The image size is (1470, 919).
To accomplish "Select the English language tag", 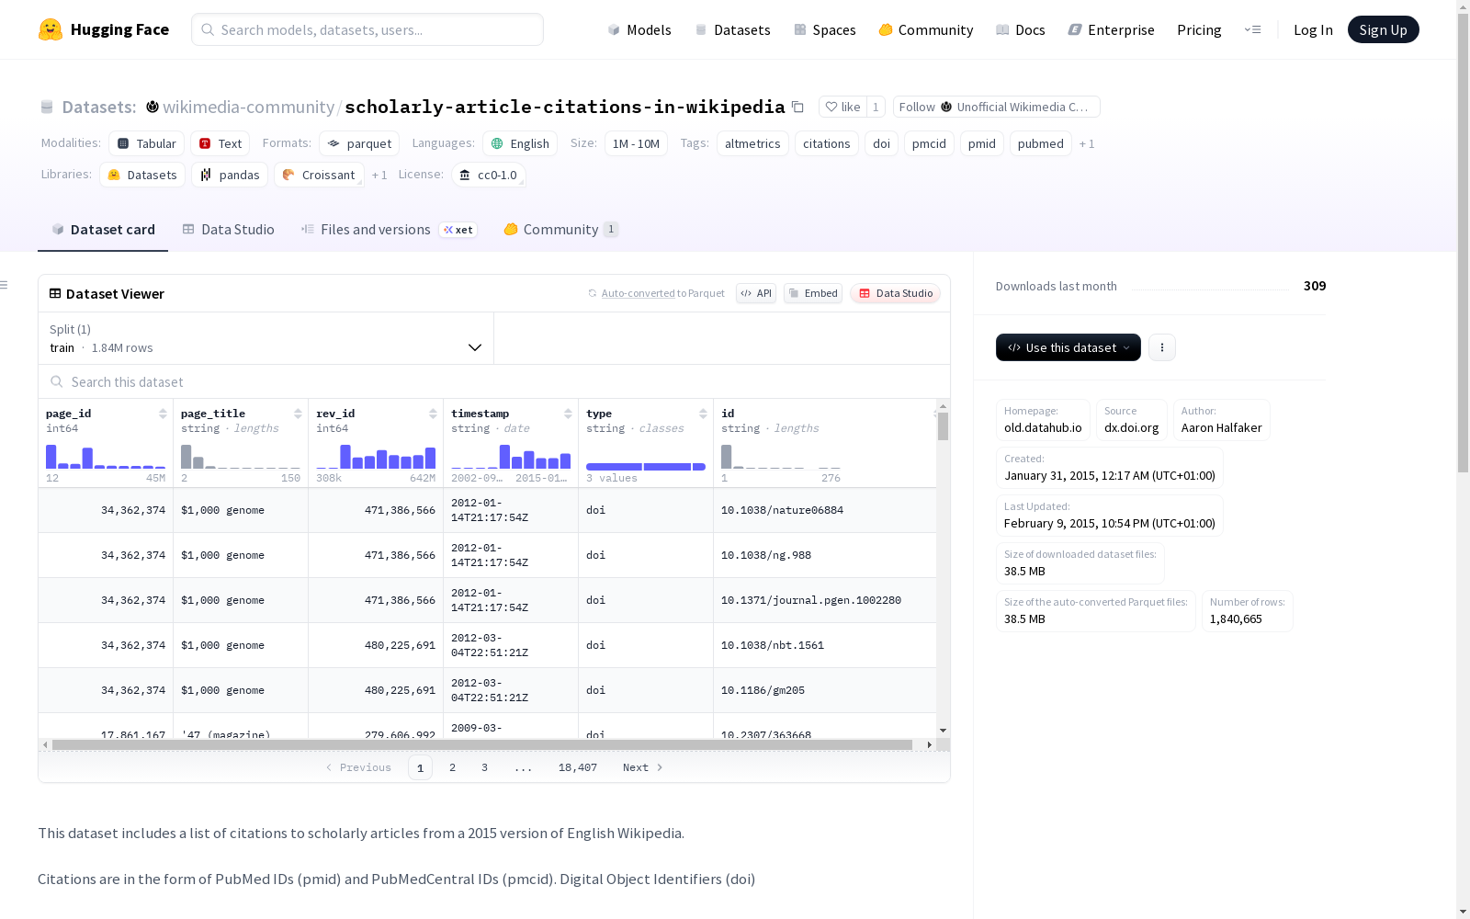I will 520,143.
